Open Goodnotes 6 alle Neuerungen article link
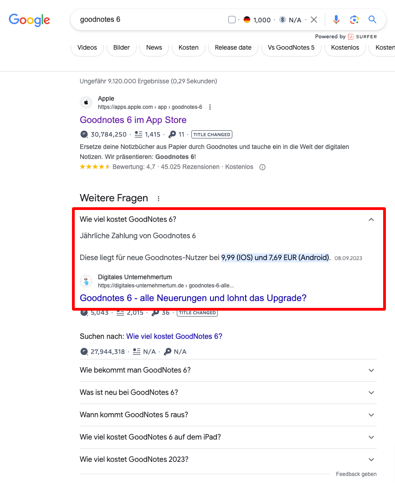 tap(193, 298)
